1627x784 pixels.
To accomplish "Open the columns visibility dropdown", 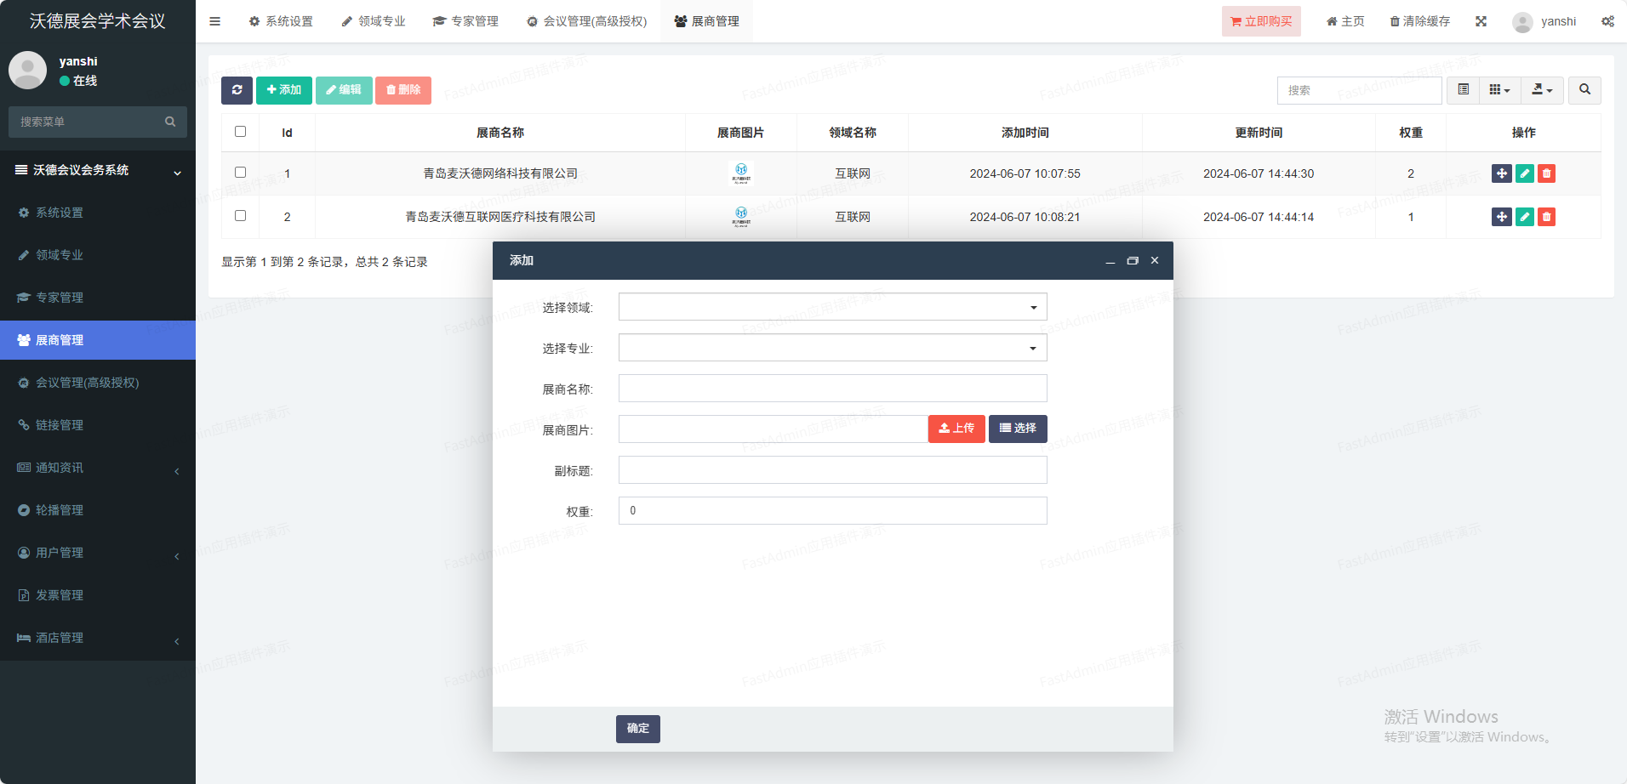I will 1499,90.
